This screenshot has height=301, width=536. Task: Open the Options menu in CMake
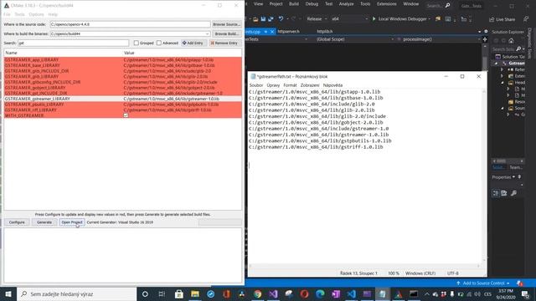click(36, 14)
